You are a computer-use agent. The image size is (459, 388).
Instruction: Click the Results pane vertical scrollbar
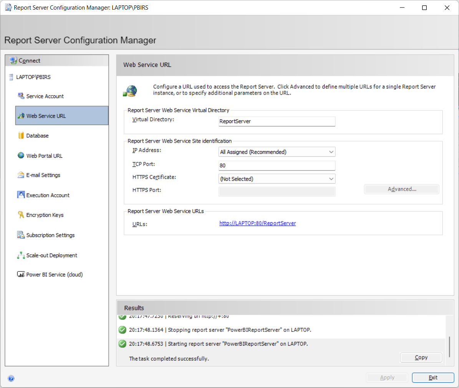click(x=449, y=347)
